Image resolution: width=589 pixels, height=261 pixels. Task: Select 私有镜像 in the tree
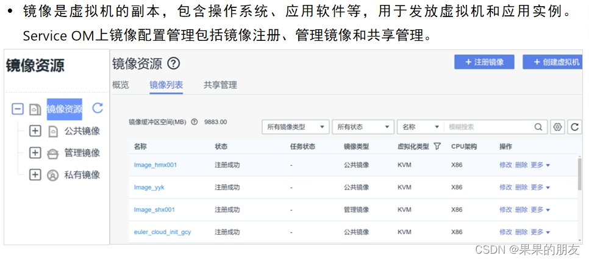pyautogui.click(x=82, y=174)
